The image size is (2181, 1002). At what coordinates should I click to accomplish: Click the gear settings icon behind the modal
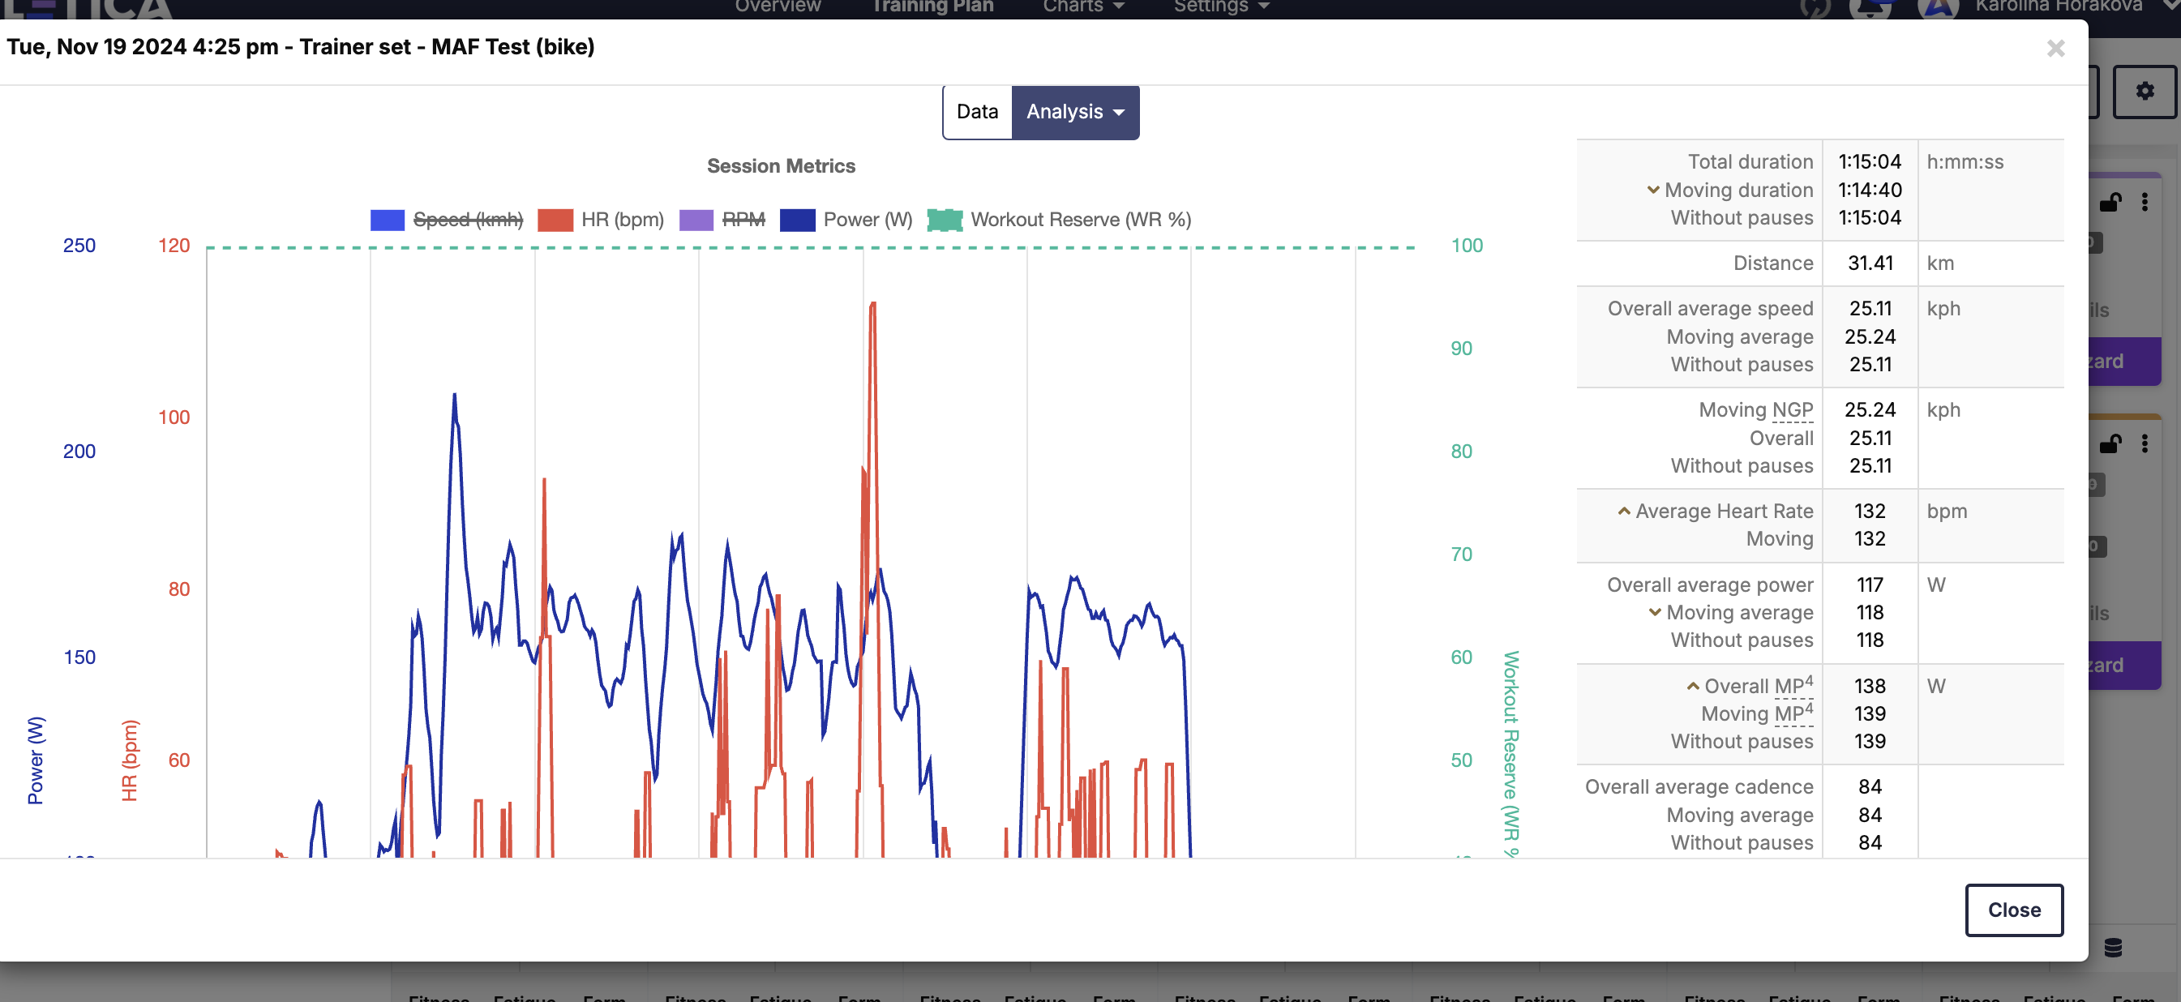tap(2144, 92)
